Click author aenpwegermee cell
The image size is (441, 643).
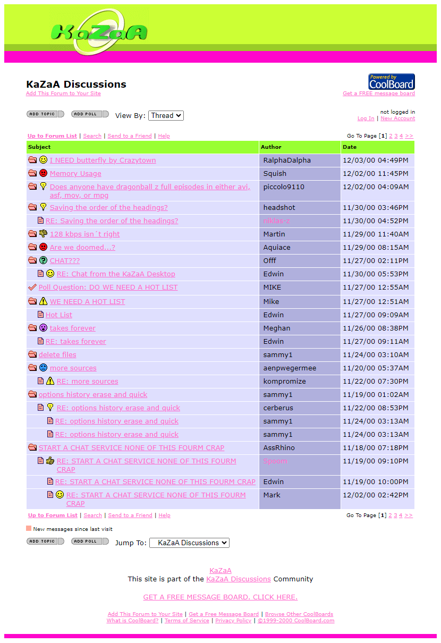point(300,368)
